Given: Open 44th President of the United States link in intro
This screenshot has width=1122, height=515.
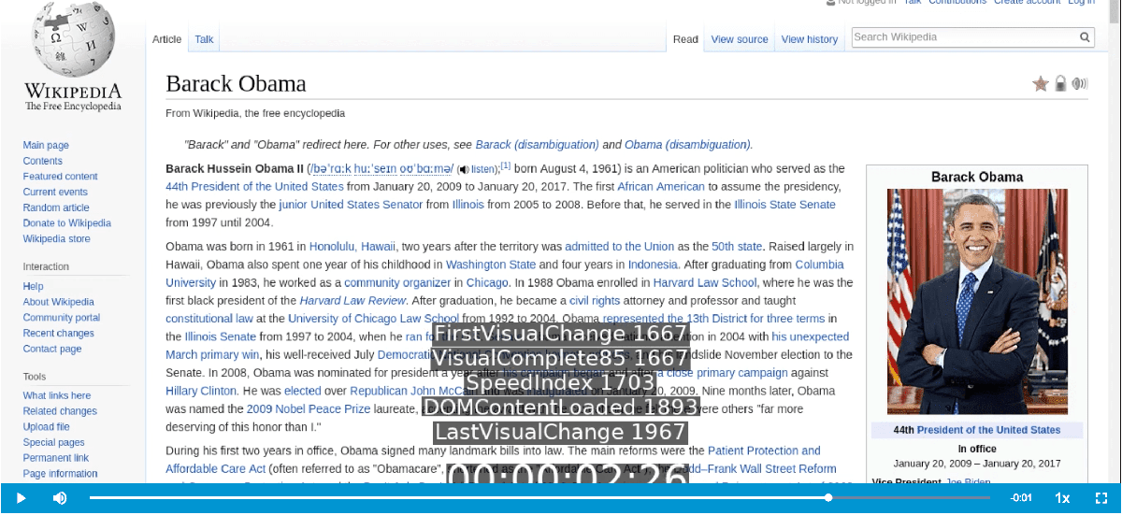Looking at the screenshot, I should (255, 187).
